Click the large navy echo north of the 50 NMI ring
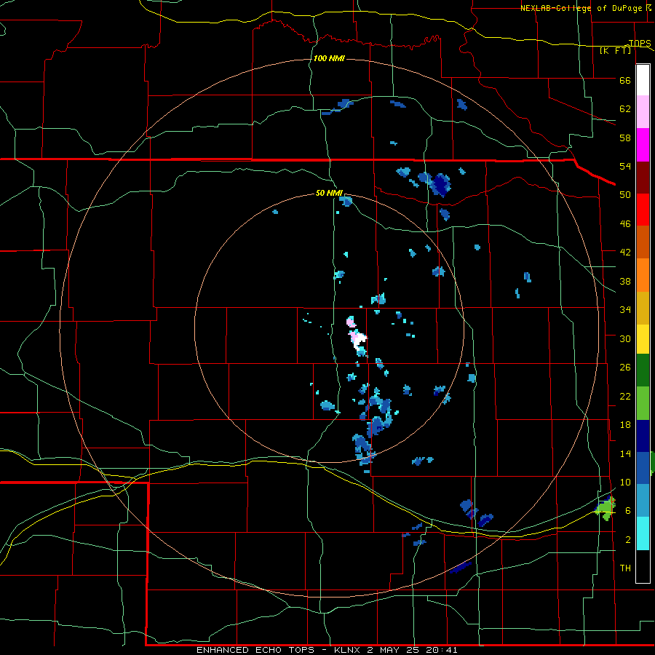The height and width of the screenshot is (655, 655). (x=440, y=184)
